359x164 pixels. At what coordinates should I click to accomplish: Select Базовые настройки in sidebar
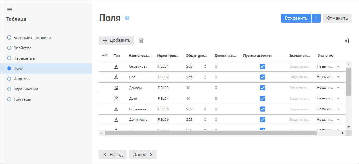pyautogui.click(x=32, y=37)
